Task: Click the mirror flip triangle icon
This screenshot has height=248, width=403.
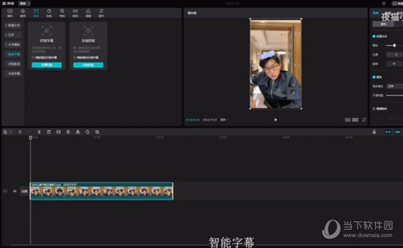Action: (x=78, y=132)
